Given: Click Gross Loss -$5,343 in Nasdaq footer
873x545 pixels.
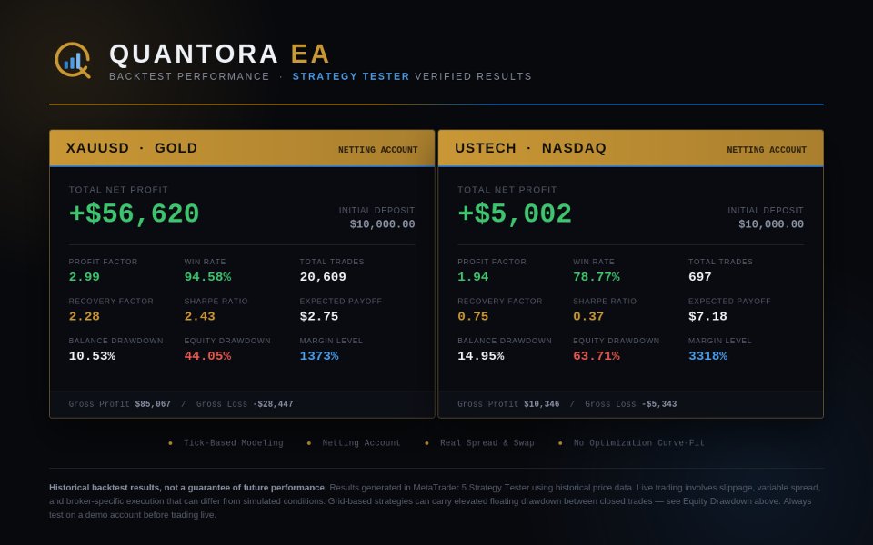Looking at the screenshot, I should 631,404.
